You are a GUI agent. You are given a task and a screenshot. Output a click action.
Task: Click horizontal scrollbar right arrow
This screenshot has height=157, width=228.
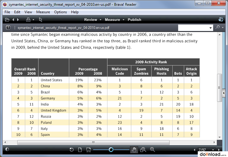[214, 142]
